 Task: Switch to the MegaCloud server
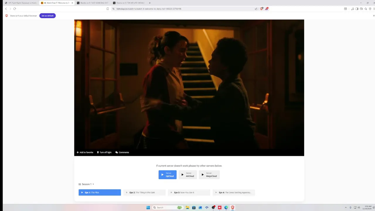click(209, 175)
